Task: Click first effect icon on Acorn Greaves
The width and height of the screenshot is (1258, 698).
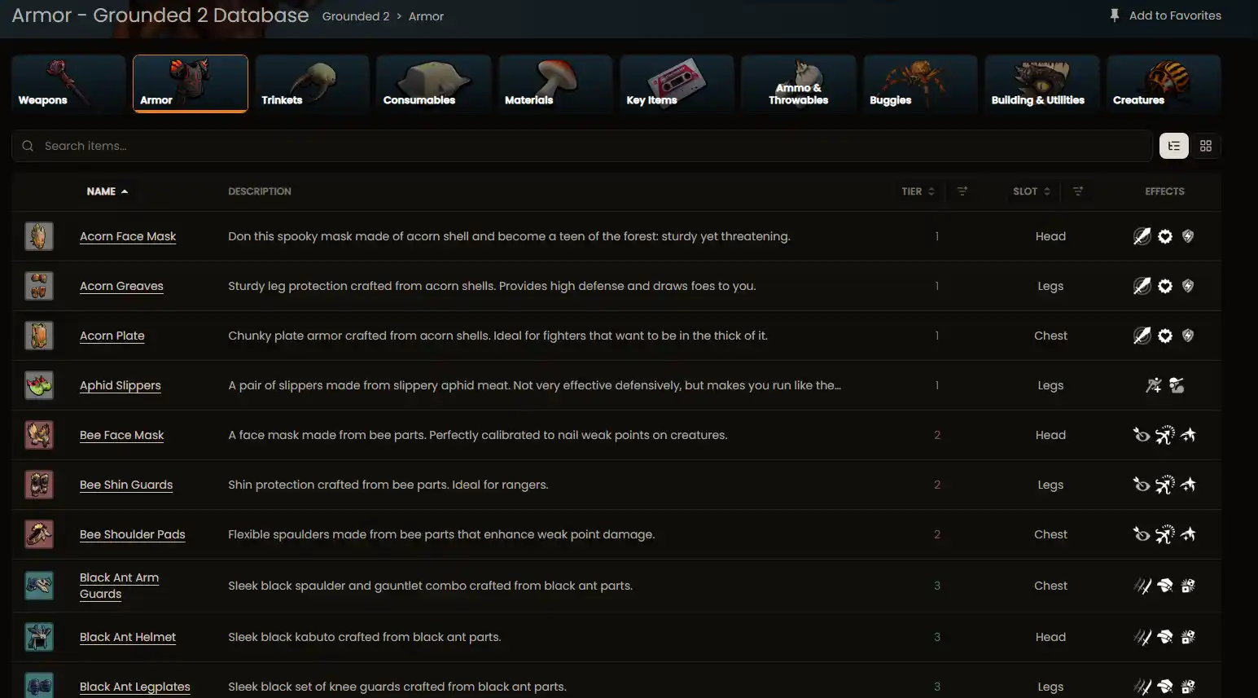Action: point(1142,286)
